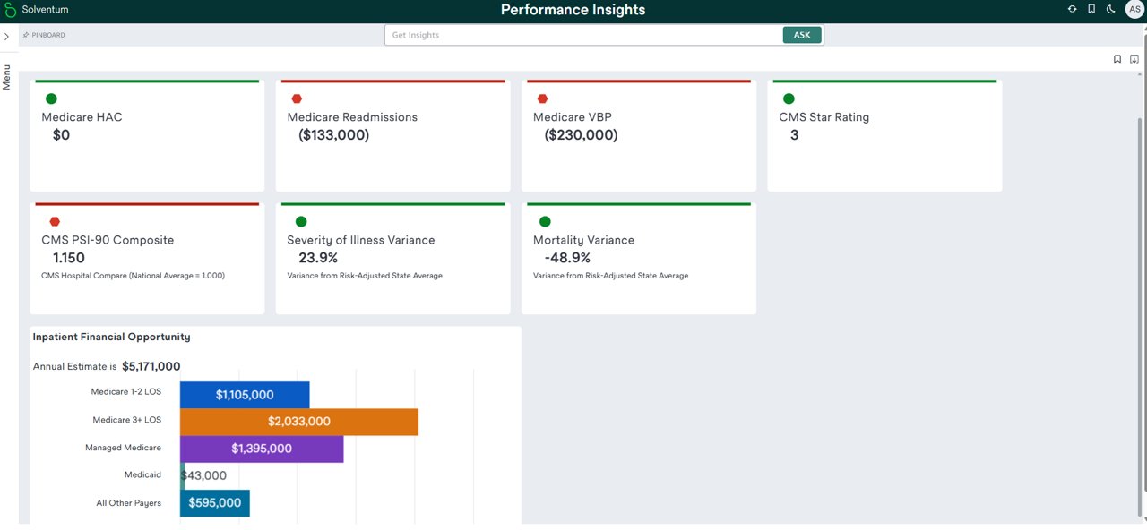Open the CMS PSI-90 Composite card title

[108, 240]
